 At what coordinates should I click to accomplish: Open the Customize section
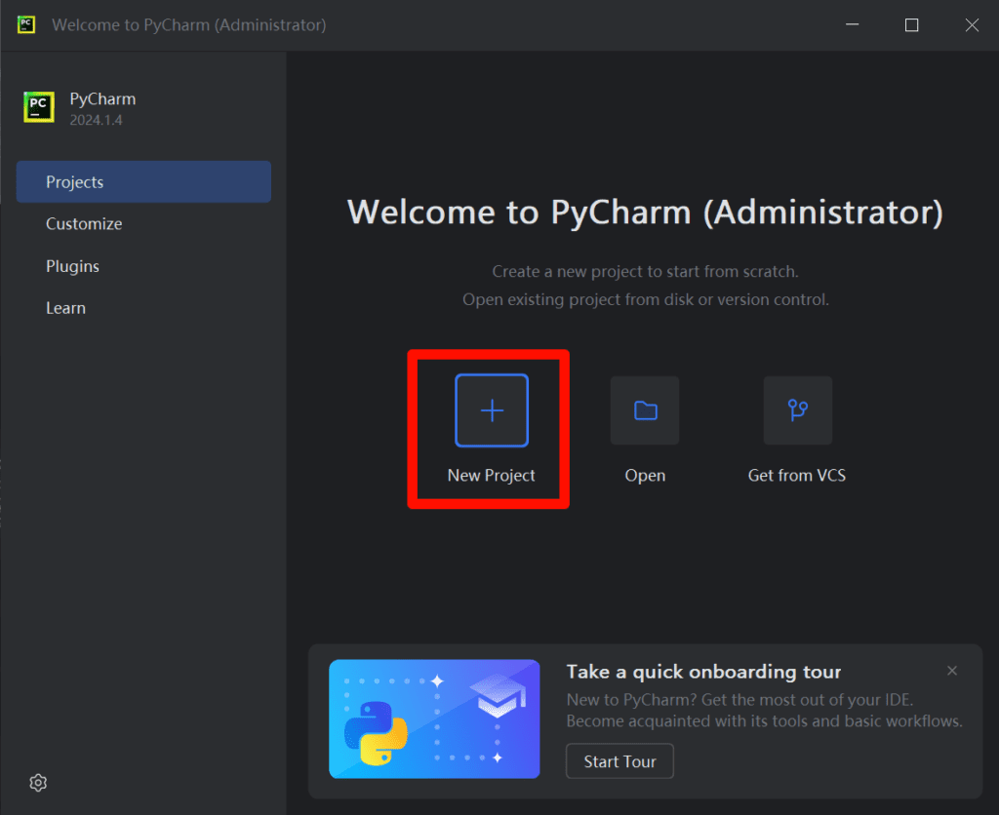coord(84,223)
